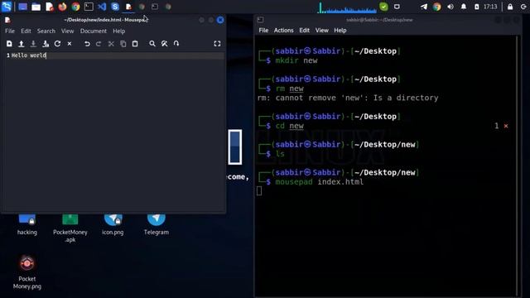This screenshot has width=530, height=298.
Task: Open the notifications bell in the tray
Action: coord(464,7)
